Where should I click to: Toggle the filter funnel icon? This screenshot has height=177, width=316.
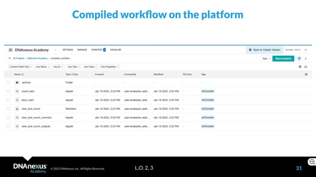299,58
